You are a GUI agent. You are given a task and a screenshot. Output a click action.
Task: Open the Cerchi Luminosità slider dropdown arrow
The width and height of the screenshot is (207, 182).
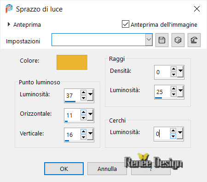coord(180,133)
